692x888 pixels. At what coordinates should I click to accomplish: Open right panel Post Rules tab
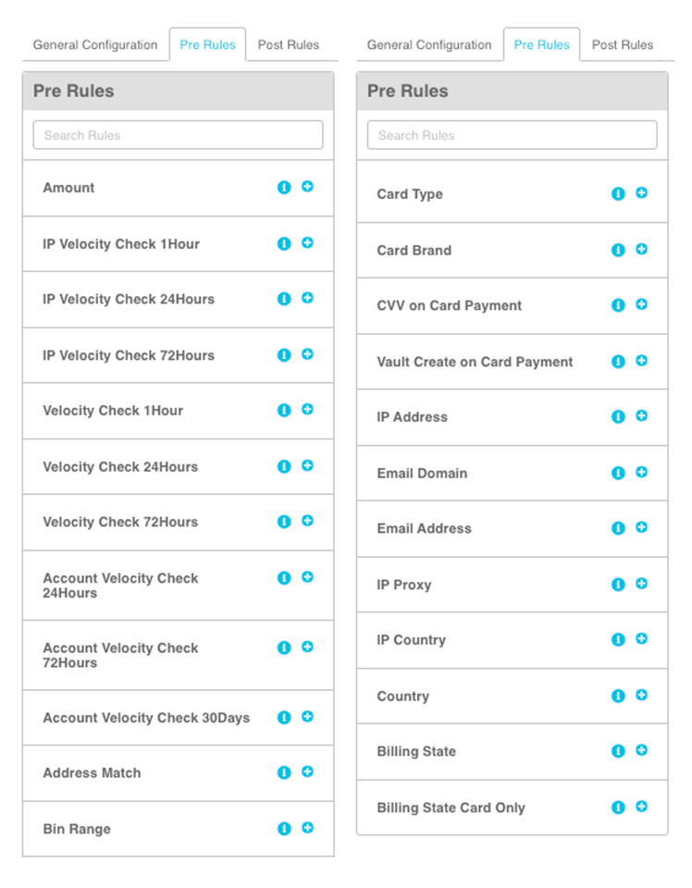[x=623, y=44]
